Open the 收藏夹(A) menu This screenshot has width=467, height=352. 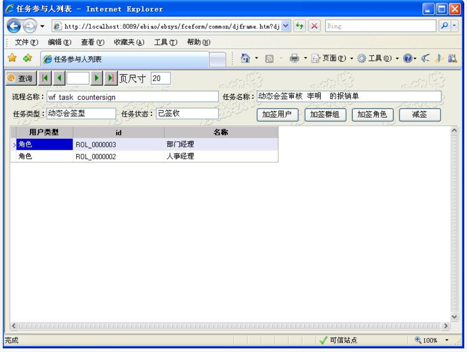click(x=129, y=42)
